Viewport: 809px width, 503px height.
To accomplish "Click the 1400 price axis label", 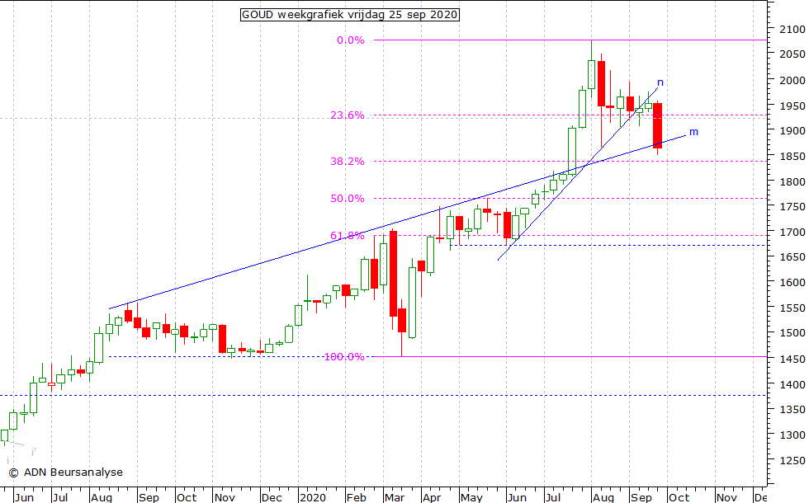I will (792, 384).
